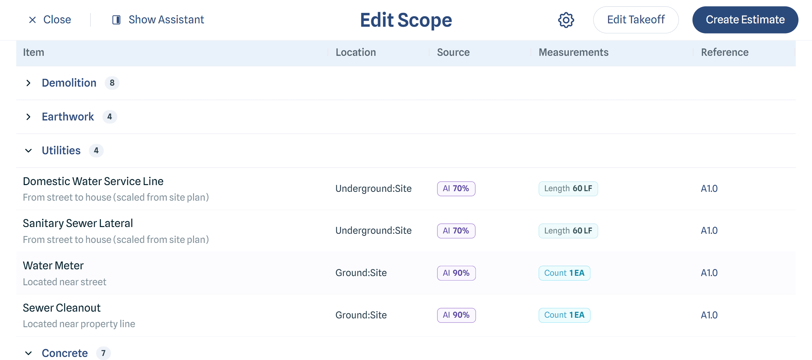
Task: Click the Edit Takeoff button
Action: pos(636,20)
